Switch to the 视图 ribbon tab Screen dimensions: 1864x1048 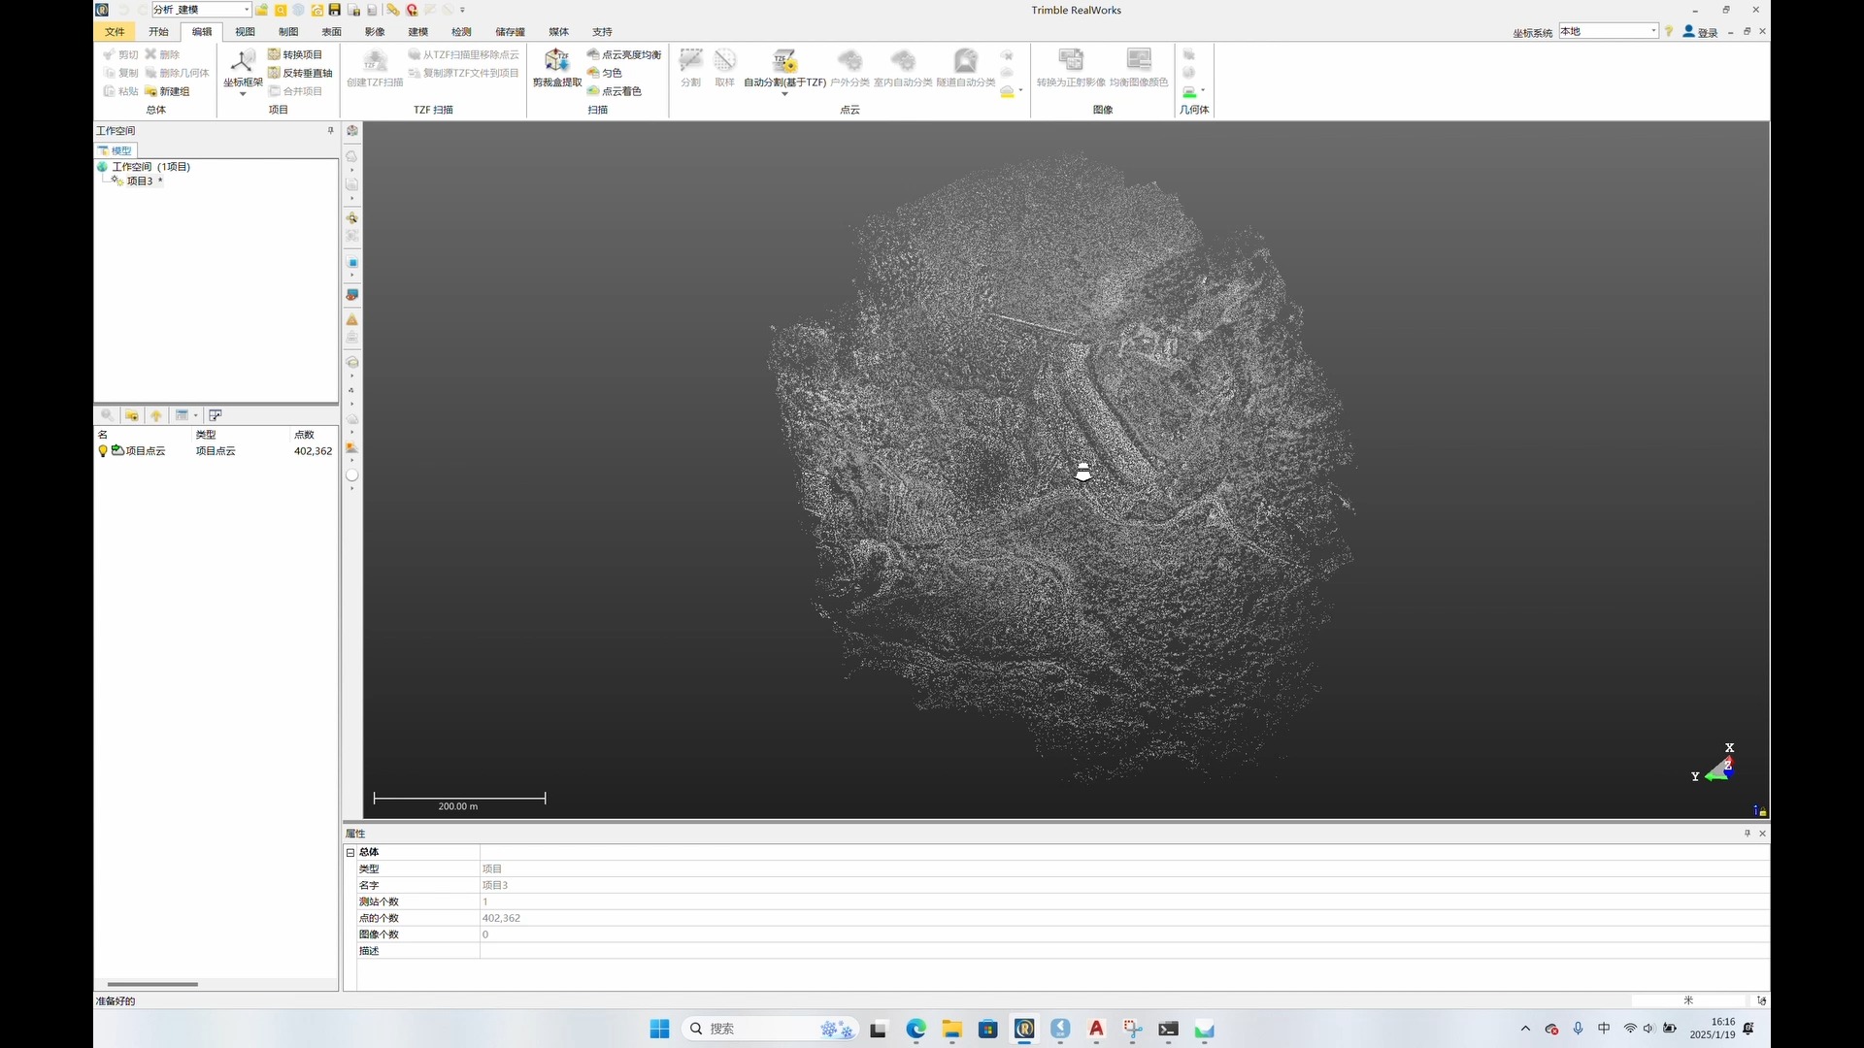coord(245,31)
